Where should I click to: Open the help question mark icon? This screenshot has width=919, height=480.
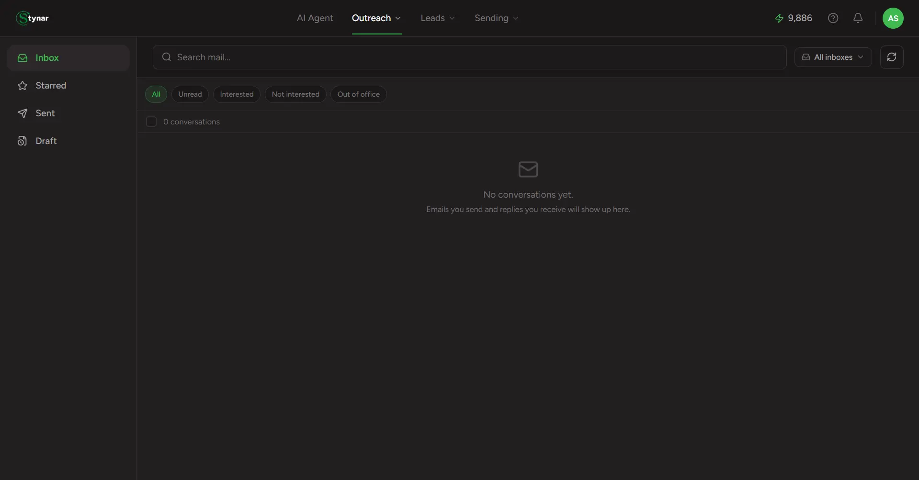833,18
